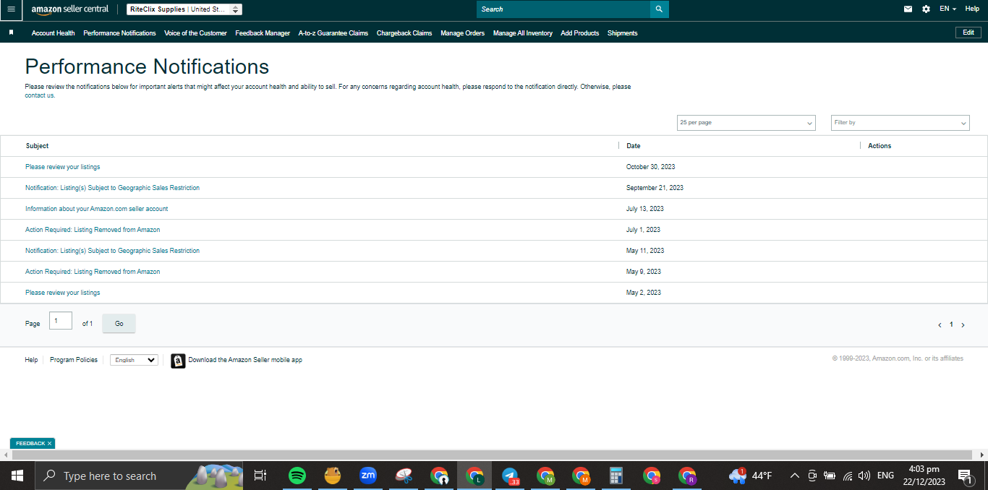Click the top Search input field
Viewport: 988px width, 490px height.
point(563,9)
